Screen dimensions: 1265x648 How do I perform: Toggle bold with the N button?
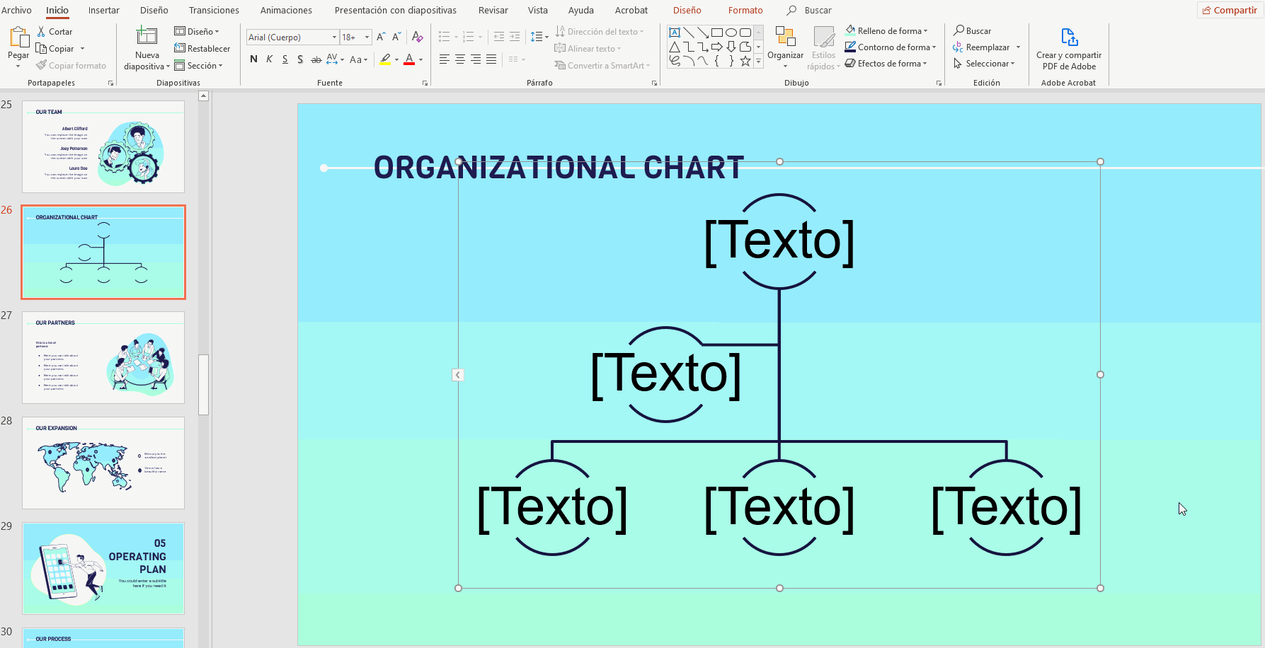coord(253,59)
